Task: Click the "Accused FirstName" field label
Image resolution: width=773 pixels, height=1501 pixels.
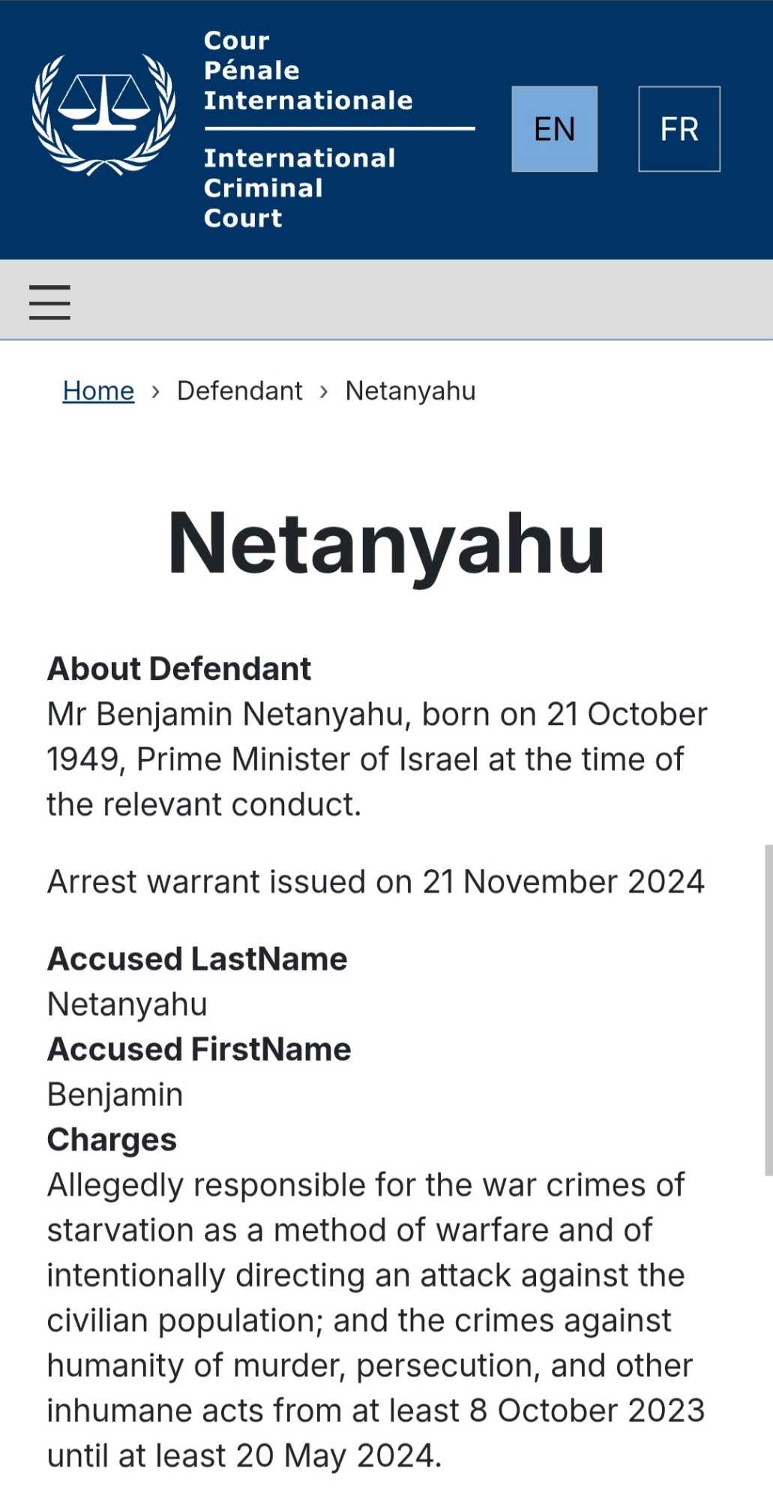Action: tap(199, 1049)
